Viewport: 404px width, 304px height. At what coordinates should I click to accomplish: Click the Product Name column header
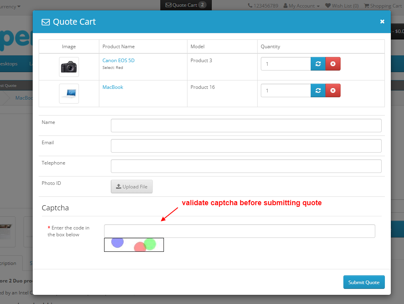click(118, 47)
